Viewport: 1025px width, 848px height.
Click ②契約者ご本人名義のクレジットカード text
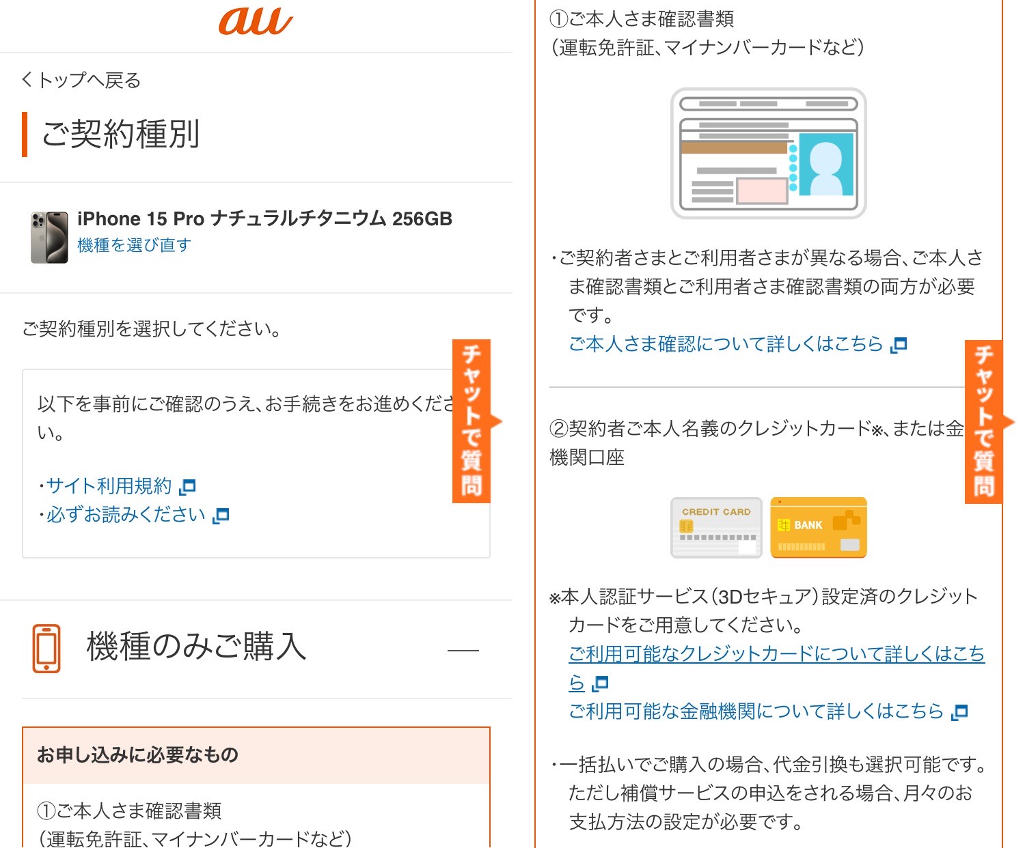(x=711, y=429)
